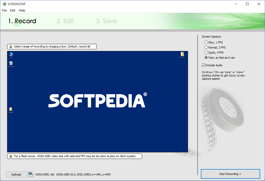Select Slow, 1 FPS capture speed
This screenshot has height=181, width=265.
pos(214,42)
